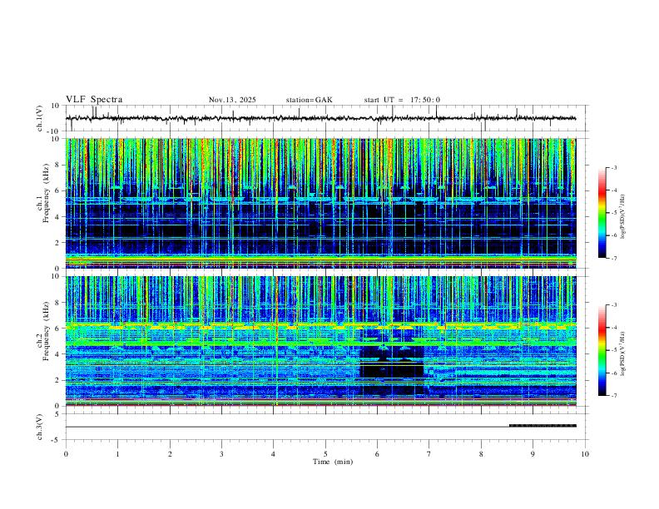Click the "-5" tick of ch.3(V) axis
Viewport: 659px width, 509px height.
[57, 440]
